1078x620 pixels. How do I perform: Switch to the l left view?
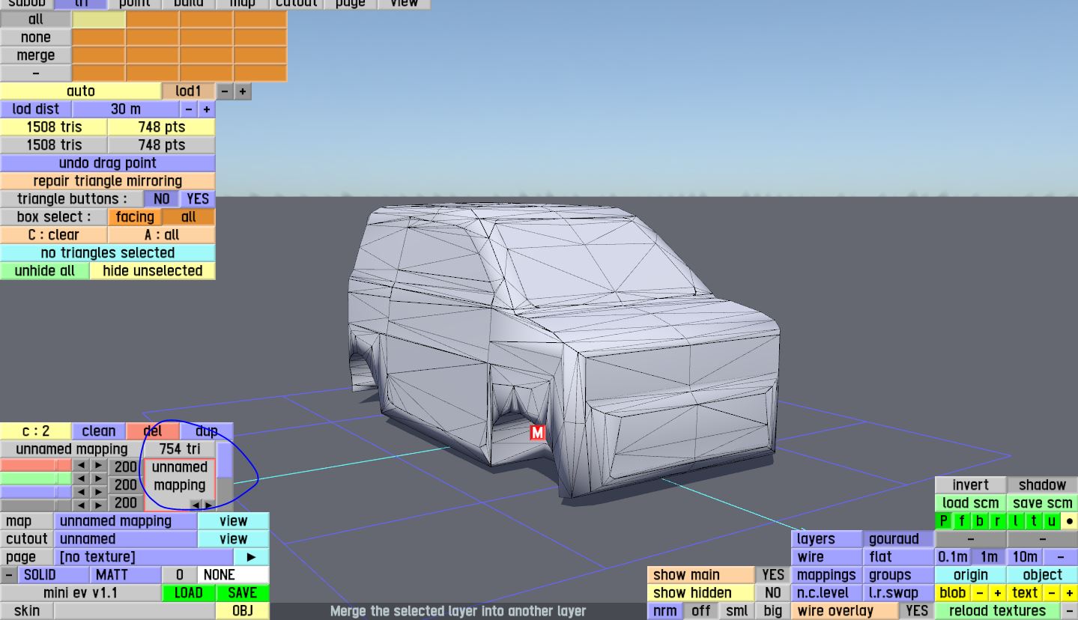[1016, 521]
